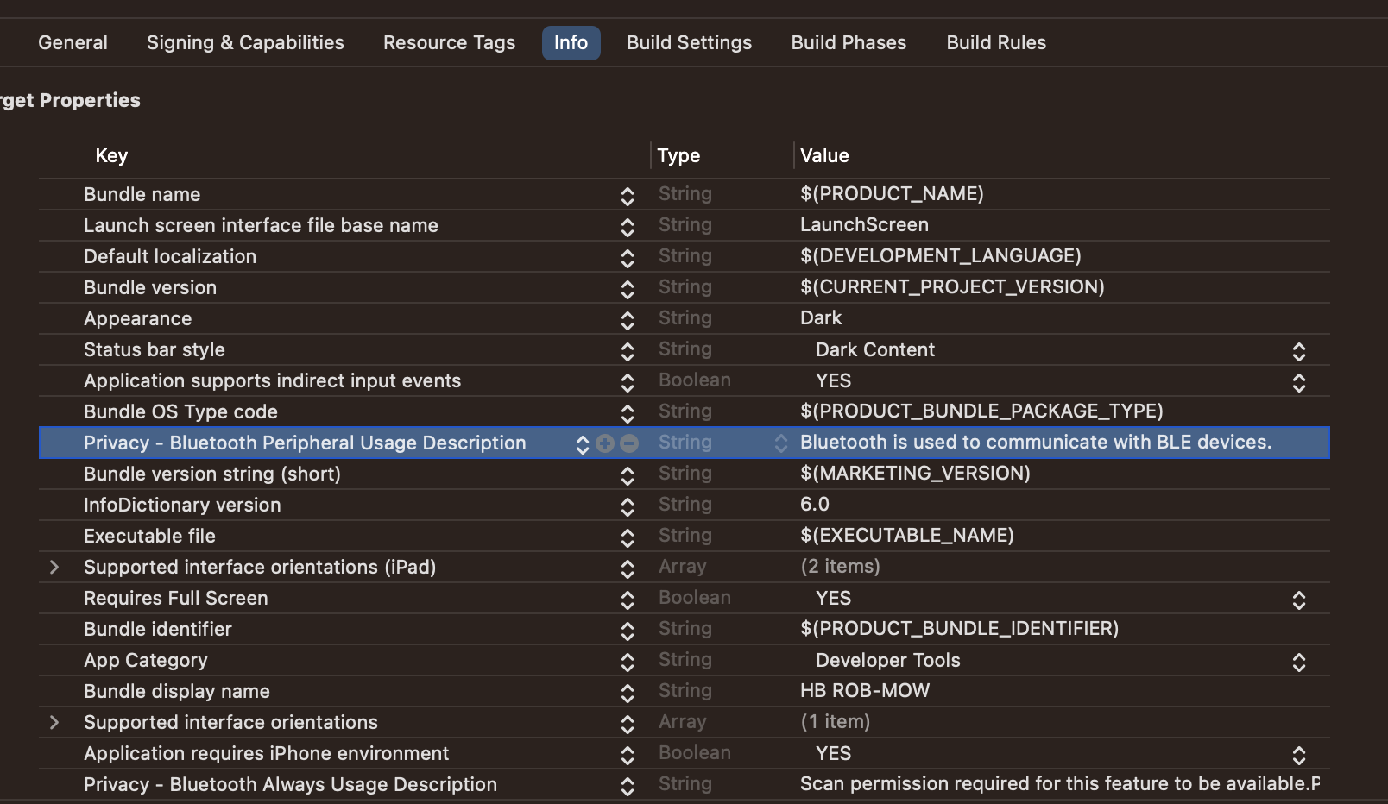Click the plus icon on the Bluetooth Peripheral row
The height and width of the screenshot is (804, 1388).
[x=605, y=443]
